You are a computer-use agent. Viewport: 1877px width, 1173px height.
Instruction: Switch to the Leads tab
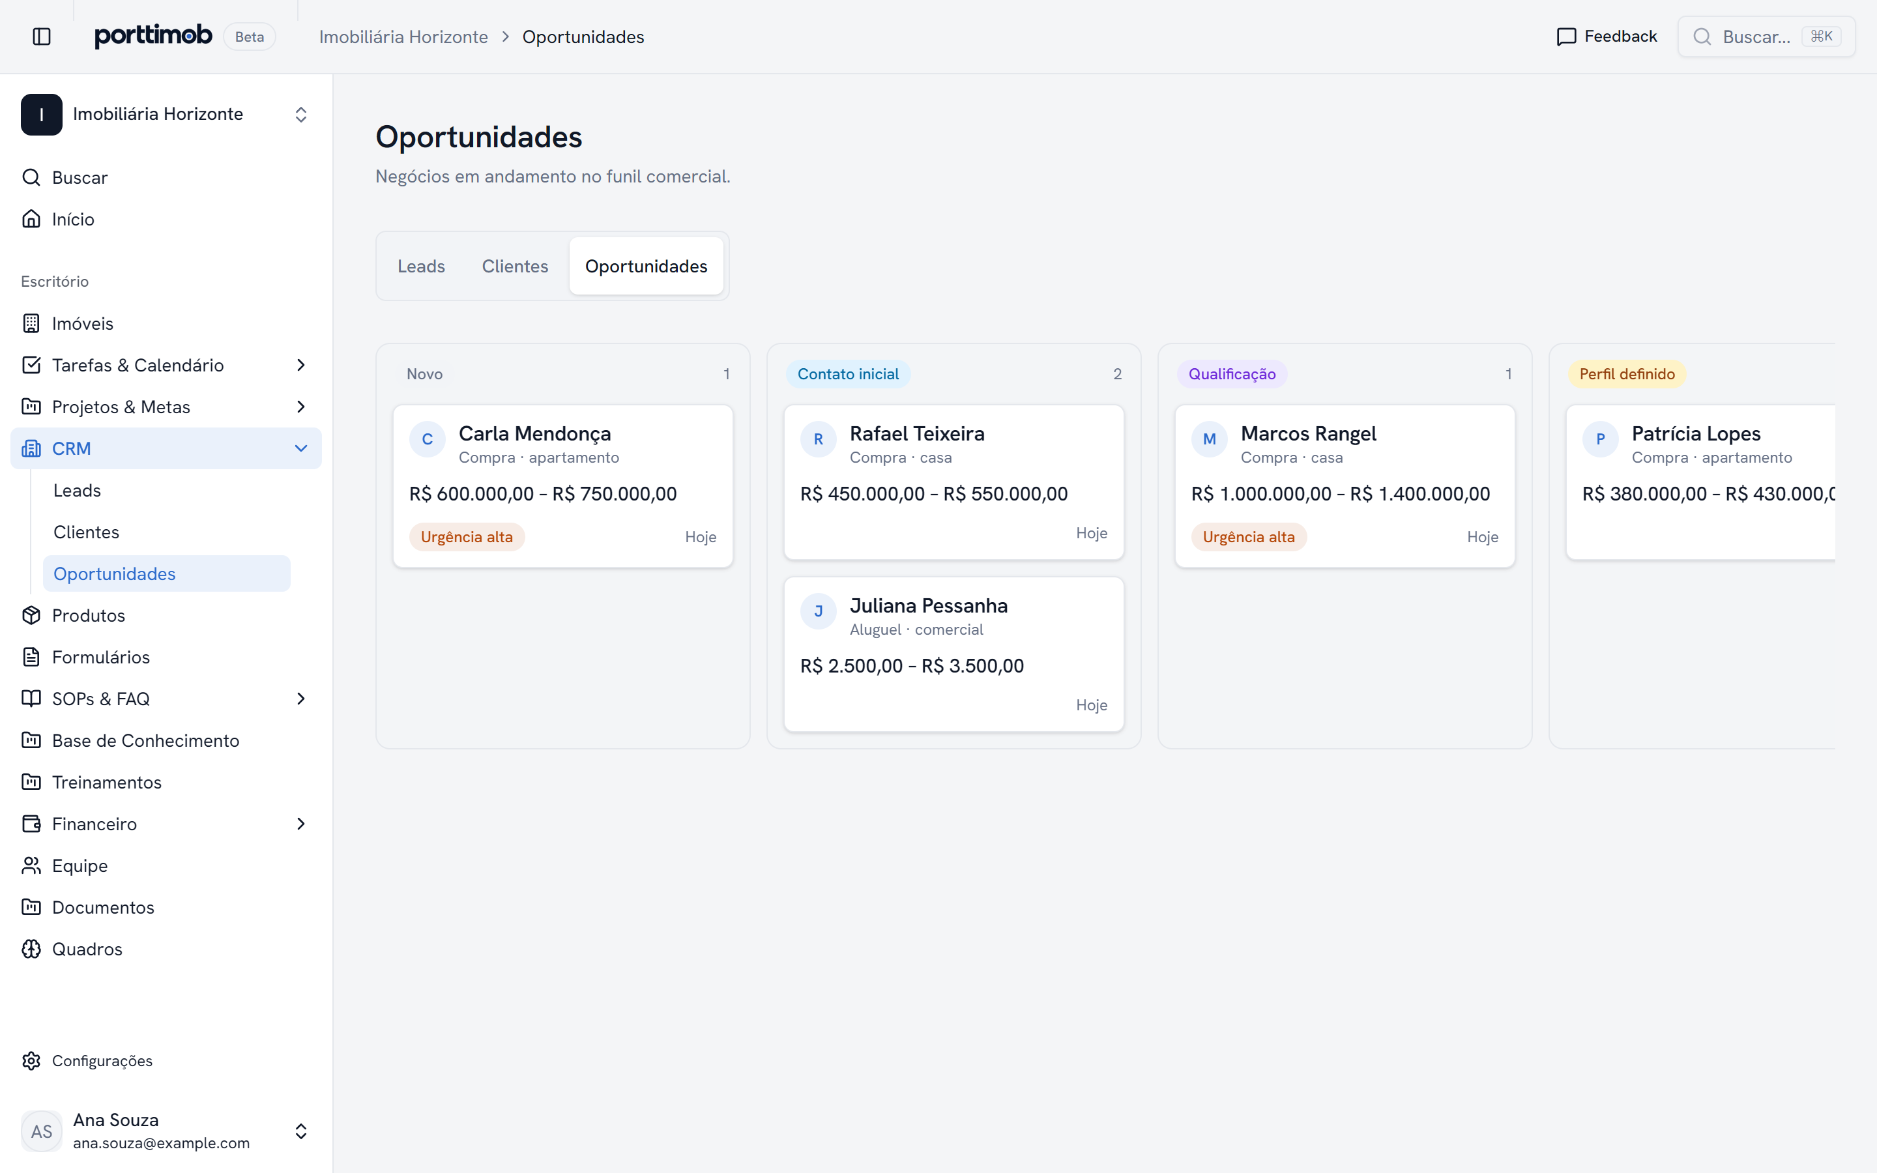421,266
